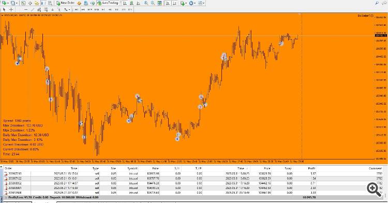Open the Data Window icon

(x=30, y=3)
